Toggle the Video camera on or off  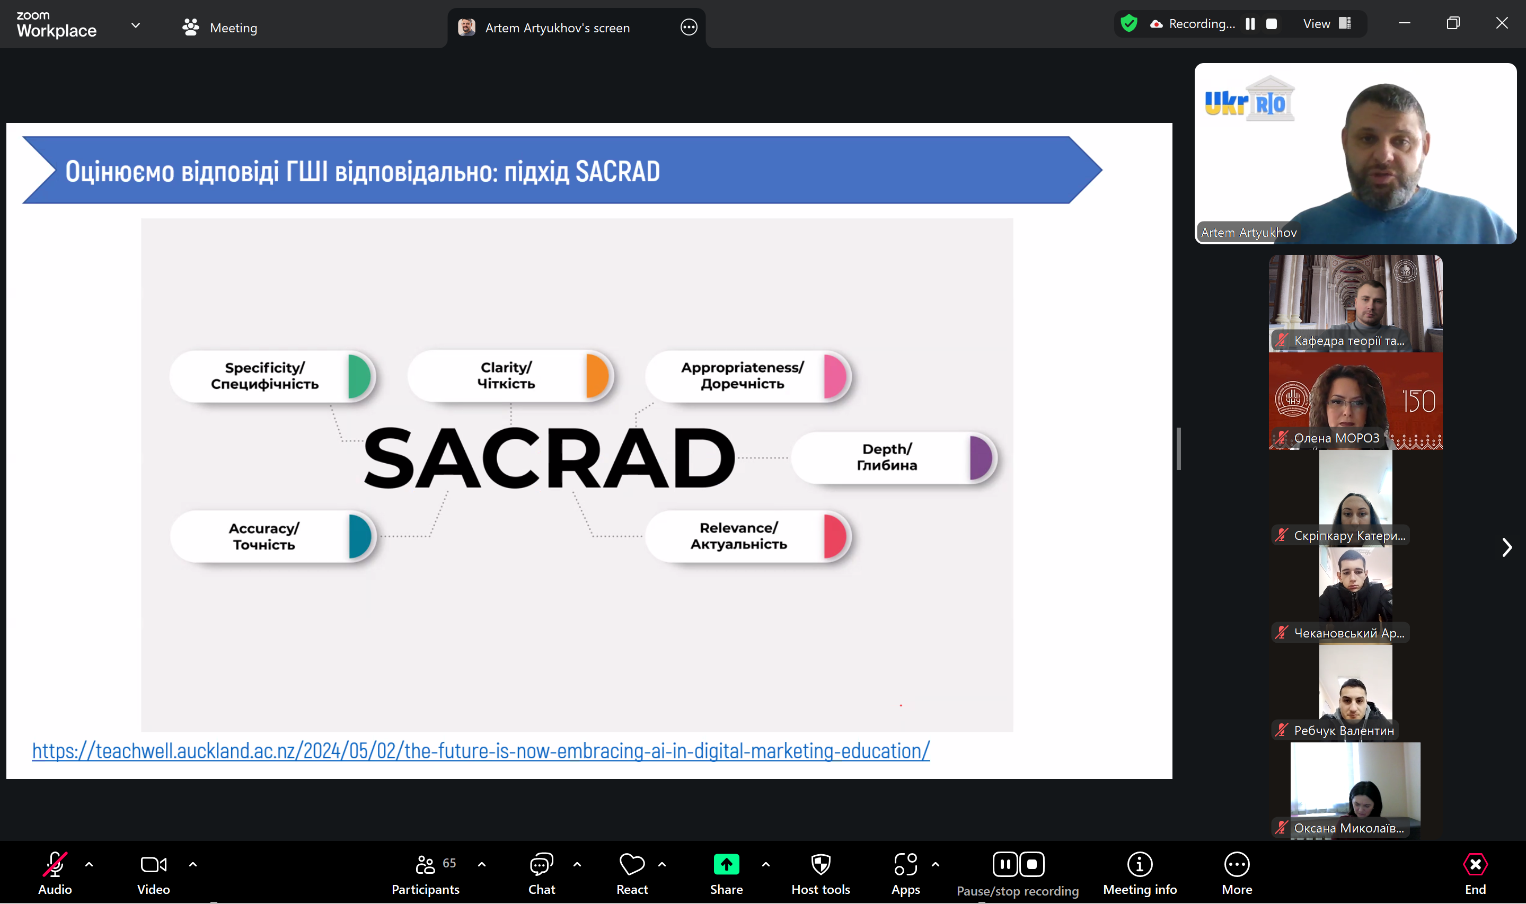[153, 864]
